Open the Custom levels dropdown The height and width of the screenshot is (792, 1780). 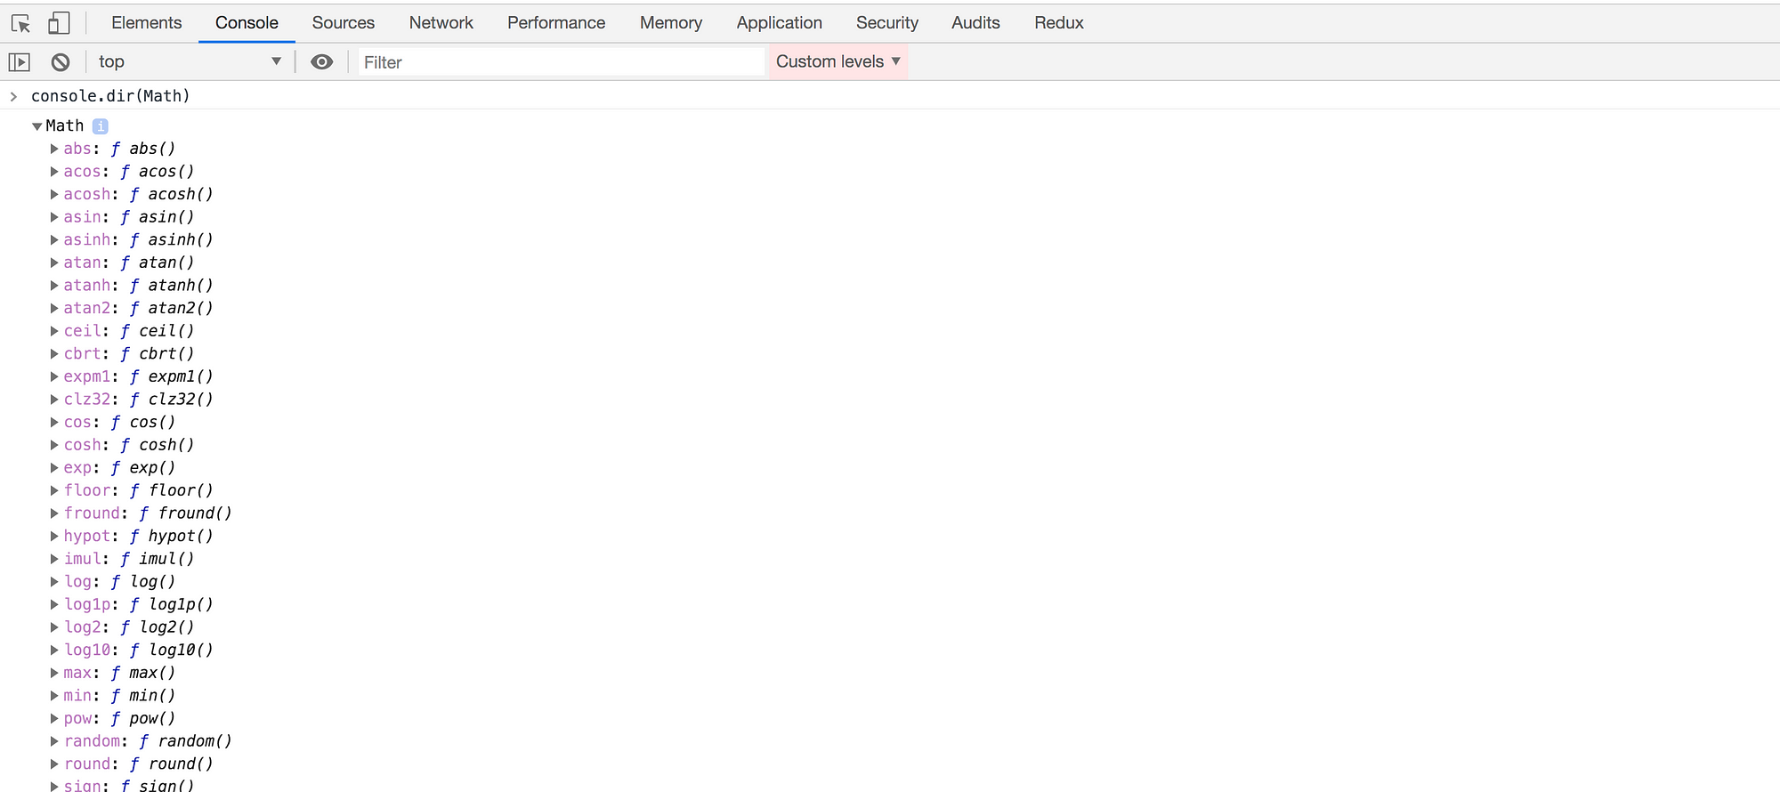point(838,61)
